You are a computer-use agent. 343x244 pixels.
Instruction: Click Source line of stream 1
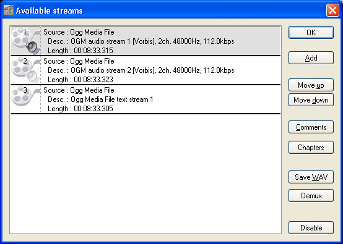point(79,32)
